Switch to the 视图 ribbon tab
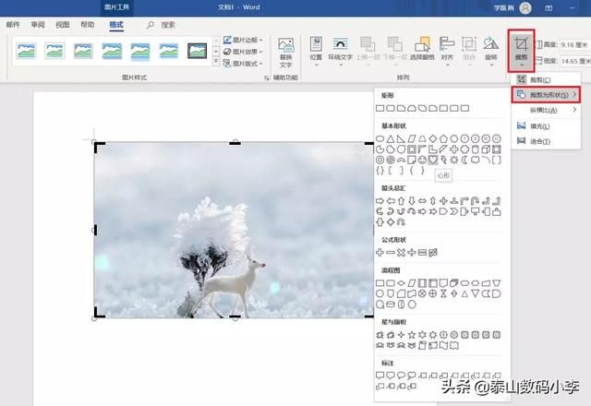This screenshot has height=406, width=591. click(63, 25)
